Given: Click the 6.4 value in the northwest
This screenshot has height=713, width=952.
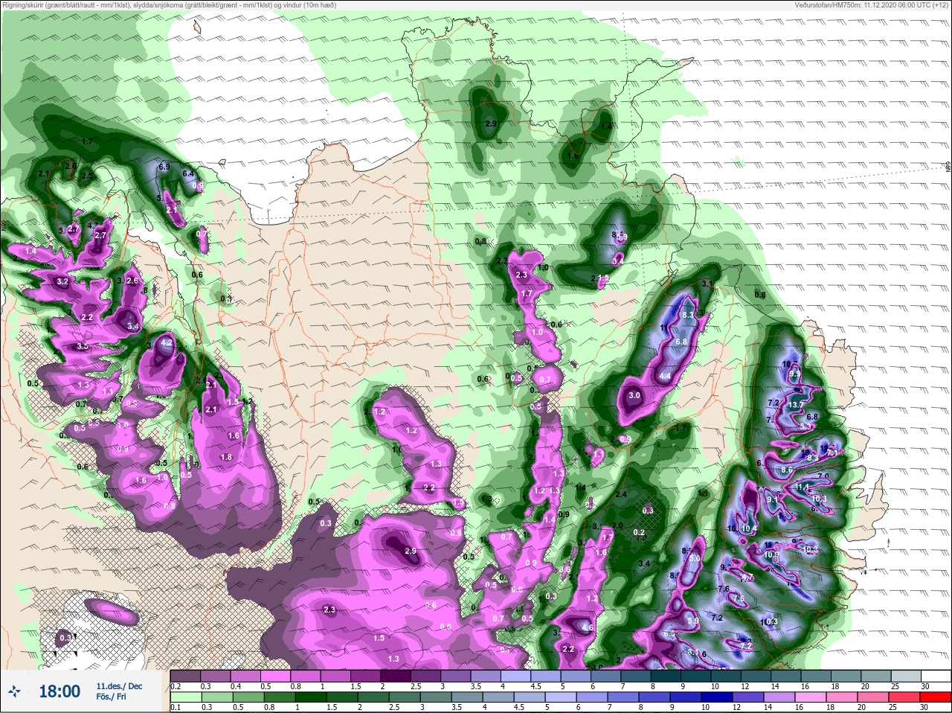Looking at the screenshot, I should click(188, 173).
